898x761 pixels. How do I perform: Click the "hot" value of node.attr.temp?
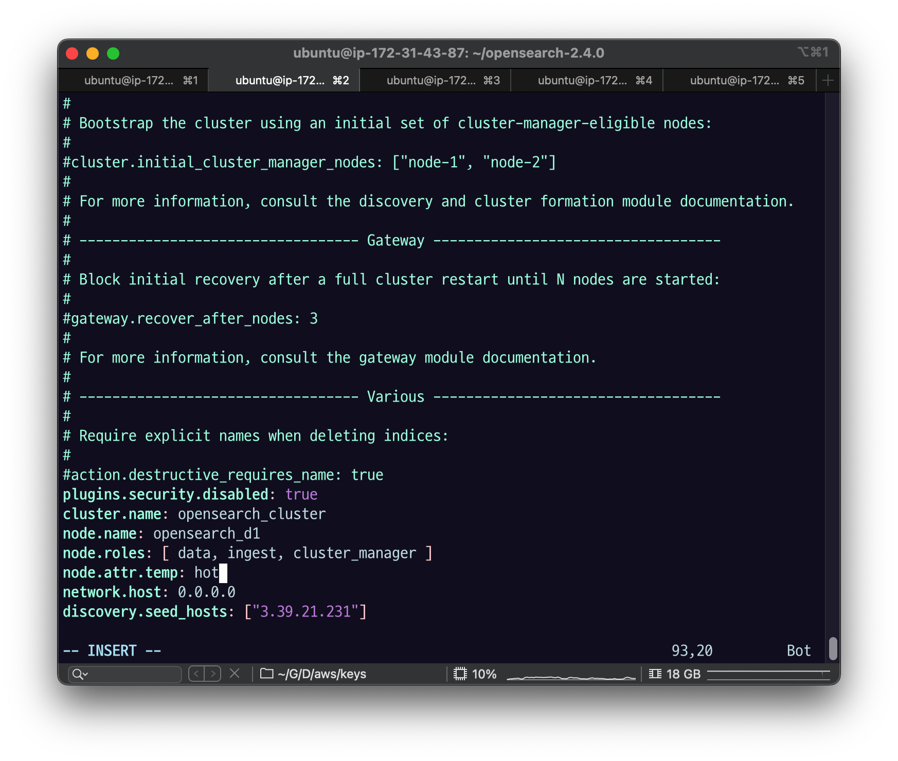pos(207,573)
